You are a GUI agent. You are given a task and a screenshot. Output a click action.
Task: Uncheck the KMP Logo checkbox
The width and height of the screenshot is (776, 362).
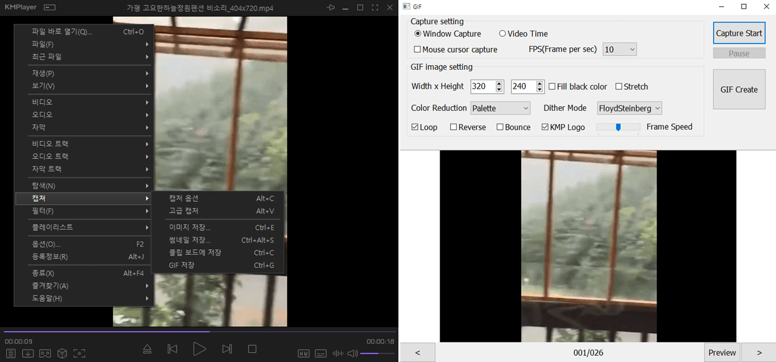coord(563,127)
